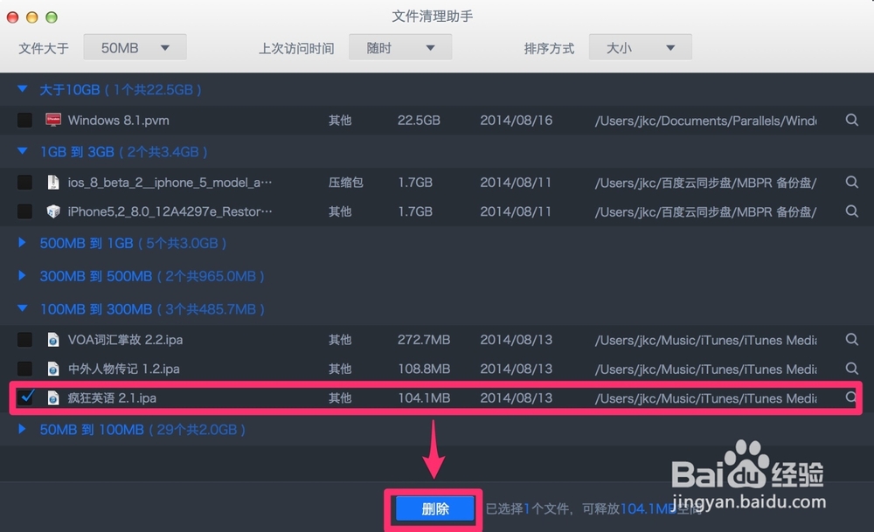This screenshot has width=874, height=532.
Task: Expand the 500MB 到 1GB section
Action: point(22,243)
